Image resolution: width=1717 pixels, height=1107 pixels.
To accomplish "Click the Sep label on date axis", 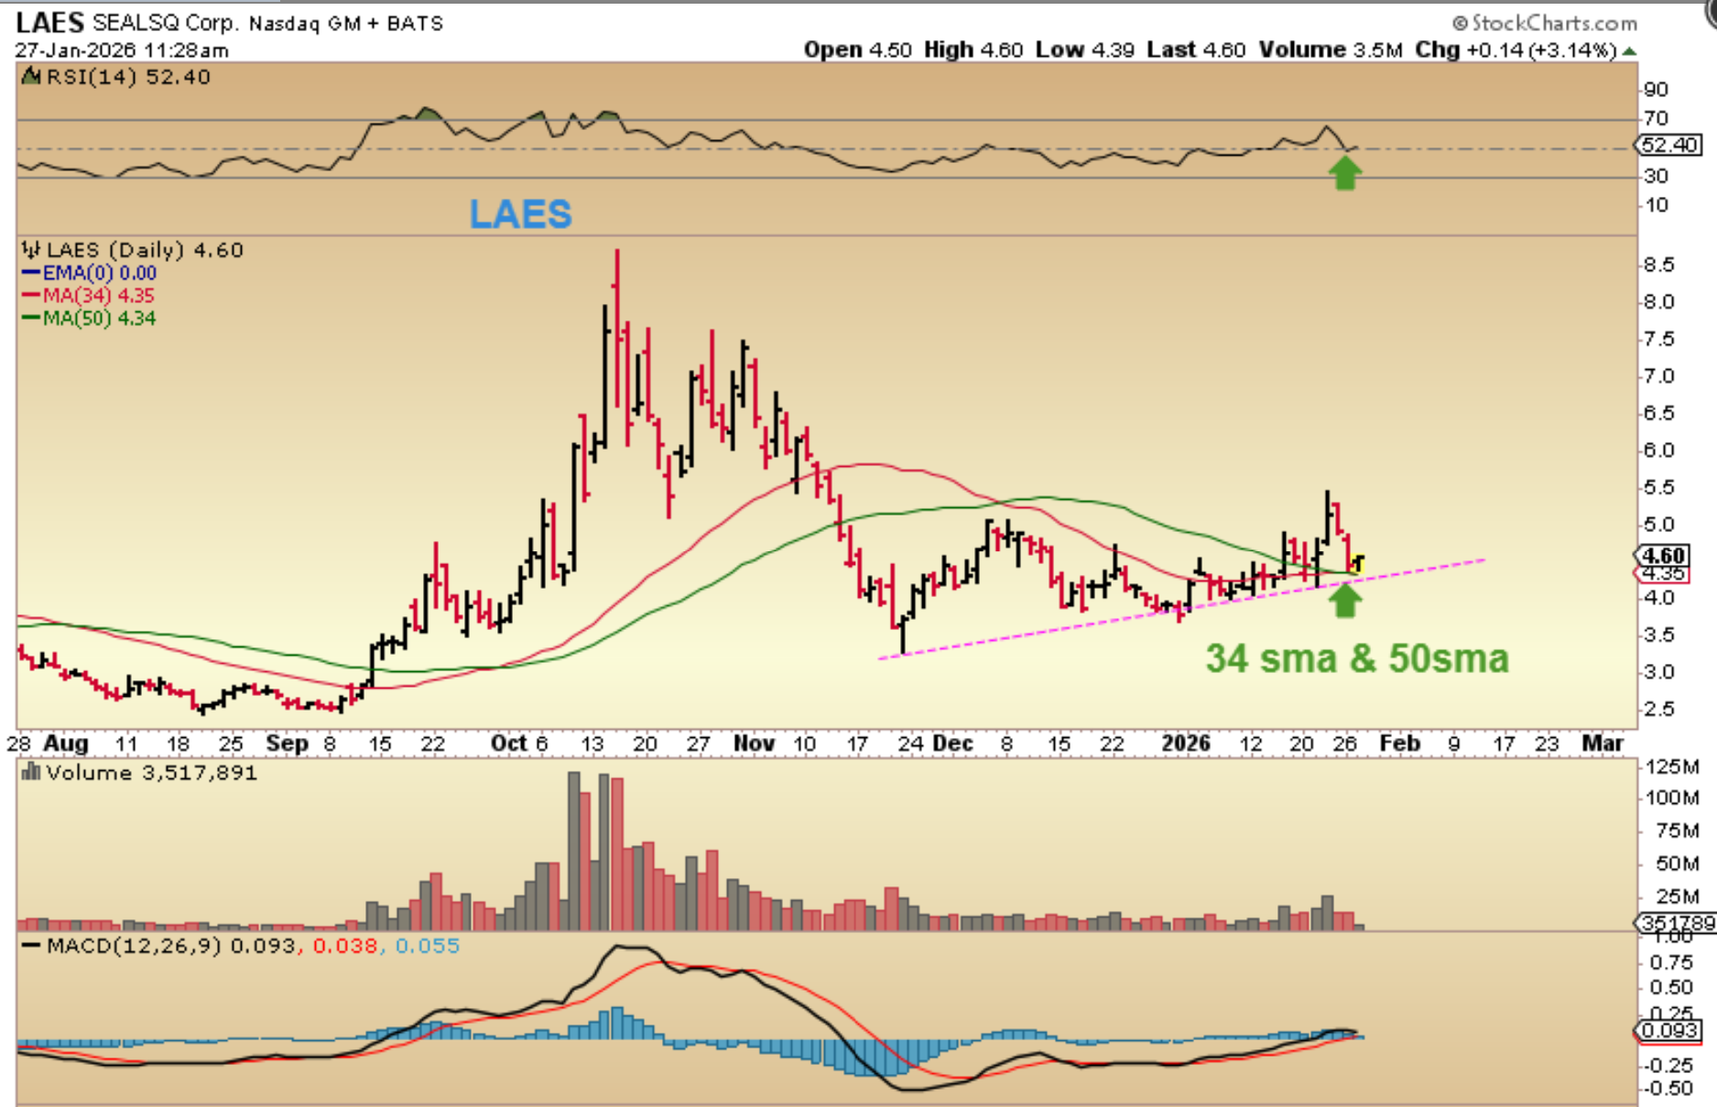I will [287, 743].
